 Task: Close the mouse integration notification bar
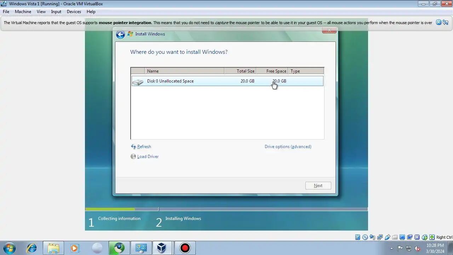pos(438,22)
